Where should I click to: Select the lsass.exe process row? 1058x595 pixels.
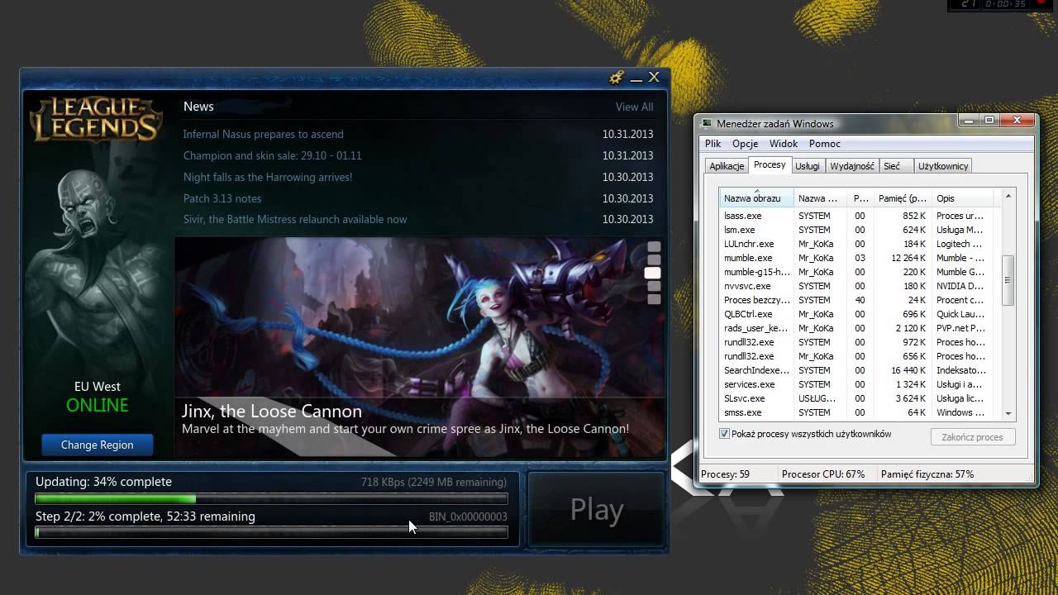[857, 216]
